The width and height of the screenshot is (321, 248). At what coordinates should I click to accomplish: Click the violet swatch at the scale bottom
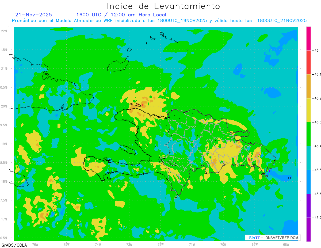[308, 229]
